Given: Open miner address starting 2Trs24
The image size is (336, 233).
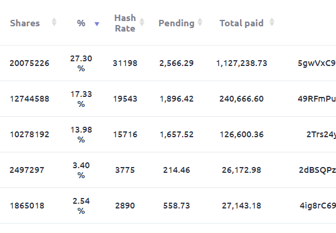Looking at the screenshot, I should [321, 134].
